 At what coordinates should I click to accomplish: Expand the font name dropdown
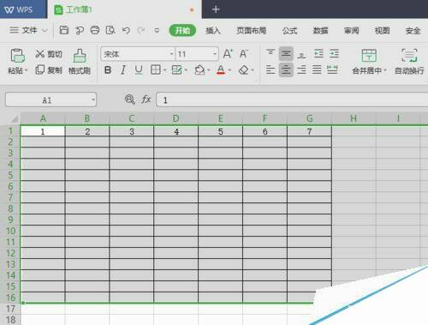coord(171,54)
